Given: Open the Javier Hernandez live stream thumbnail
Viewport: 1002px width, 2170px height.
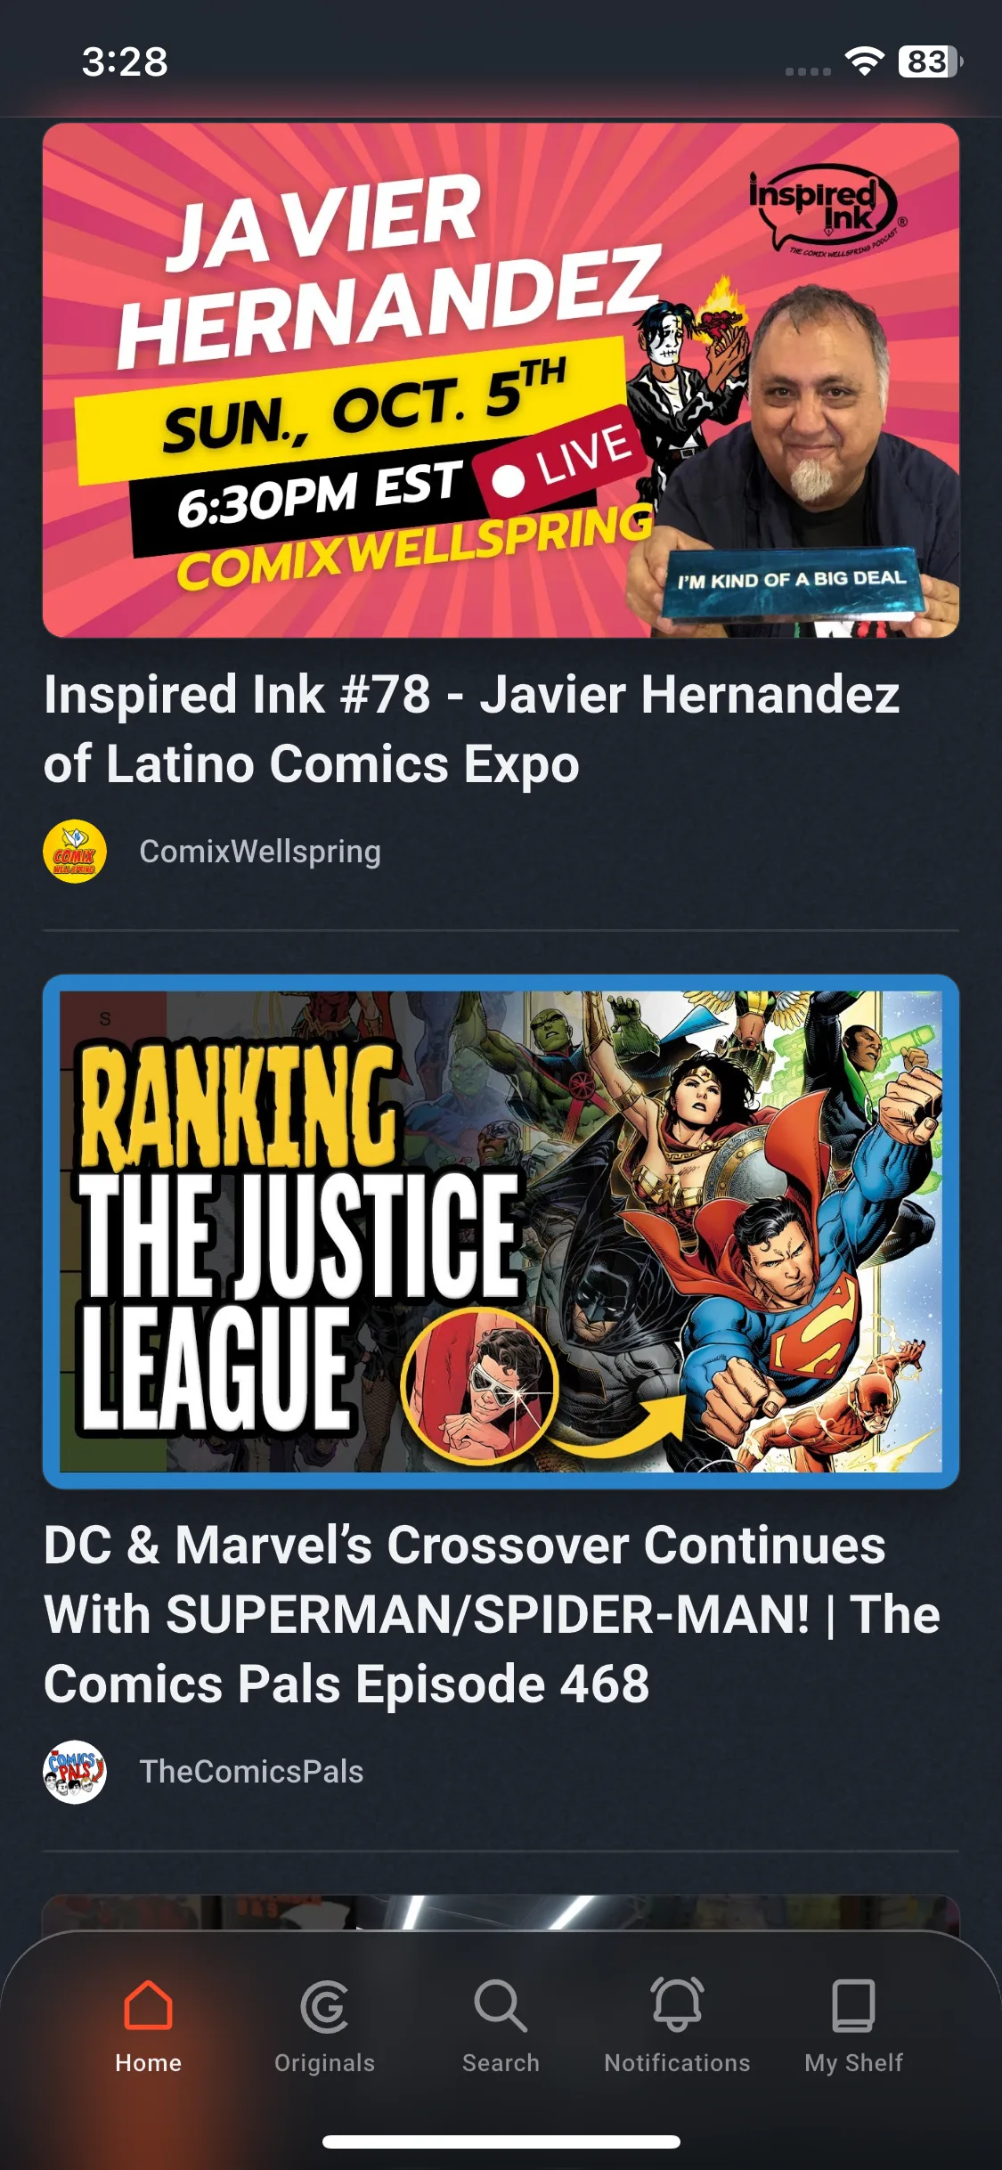Looking at the screenshot, I should pyautogui.click(x=501, y=380).
